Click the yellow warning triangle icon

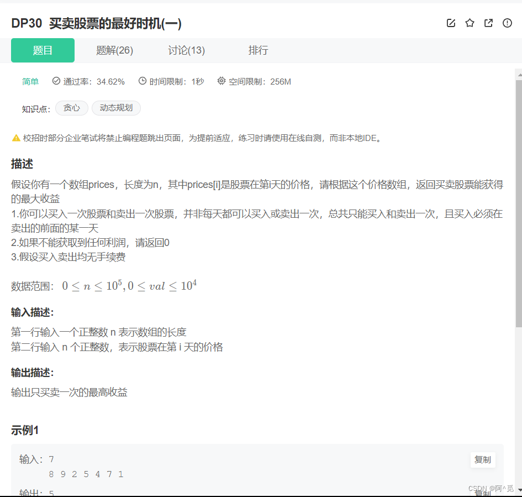15,138
